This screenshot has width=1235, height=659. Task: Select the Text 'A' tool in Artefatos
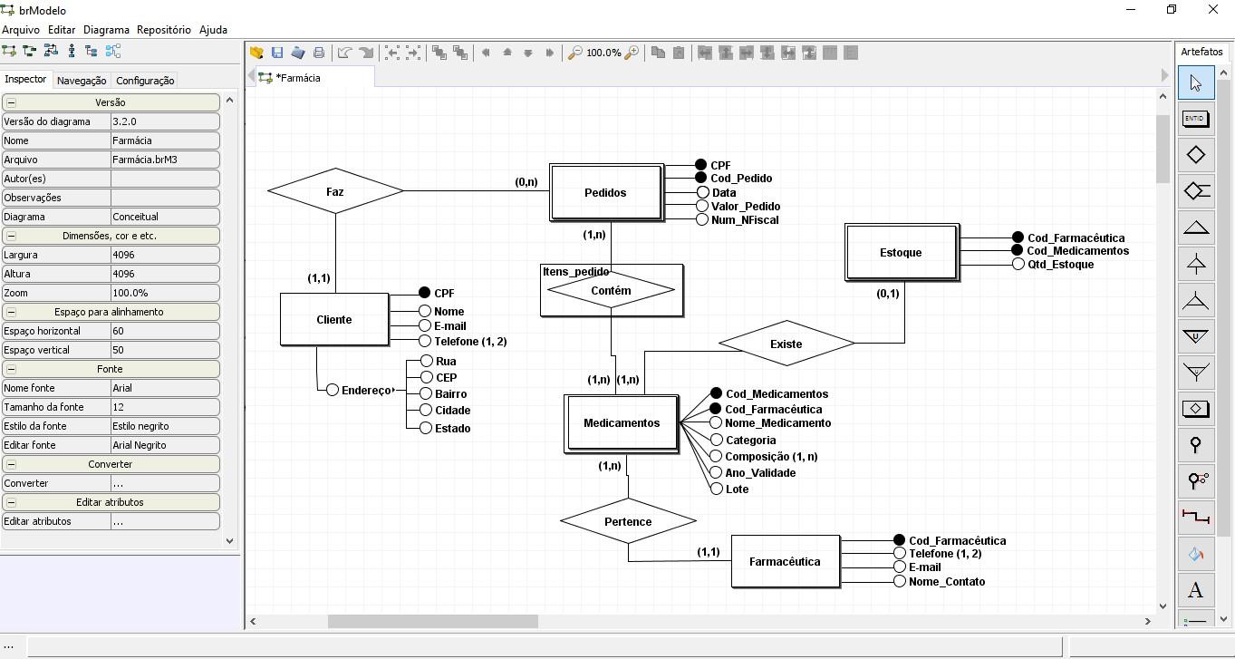(x=1195, y=590)
